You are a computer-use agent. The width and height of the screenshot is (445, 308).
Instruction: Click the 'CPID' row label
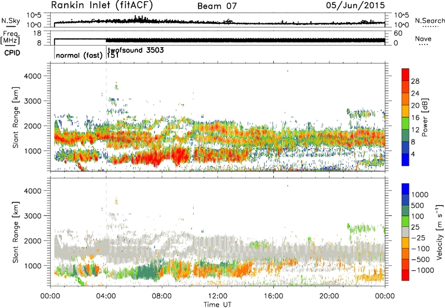point(12,53)
